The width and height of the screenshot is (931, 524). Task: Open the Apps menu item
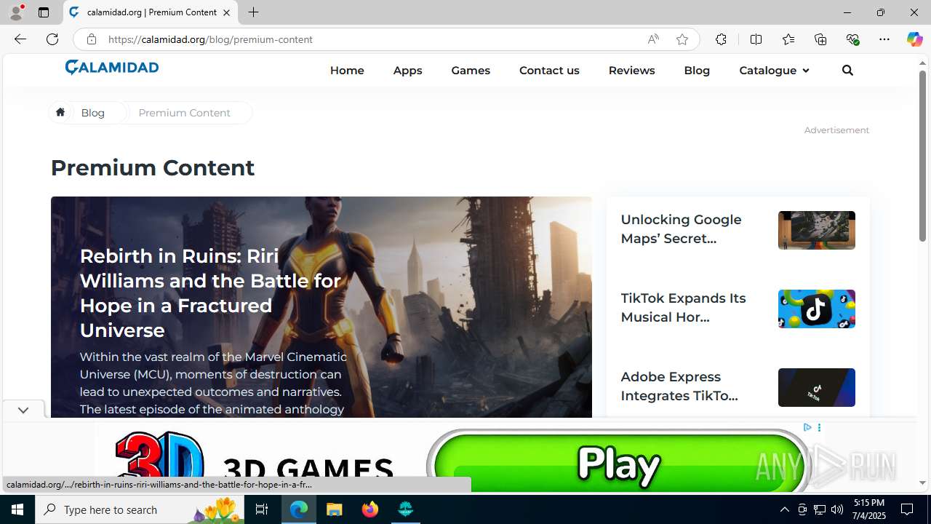pos(407,70)
